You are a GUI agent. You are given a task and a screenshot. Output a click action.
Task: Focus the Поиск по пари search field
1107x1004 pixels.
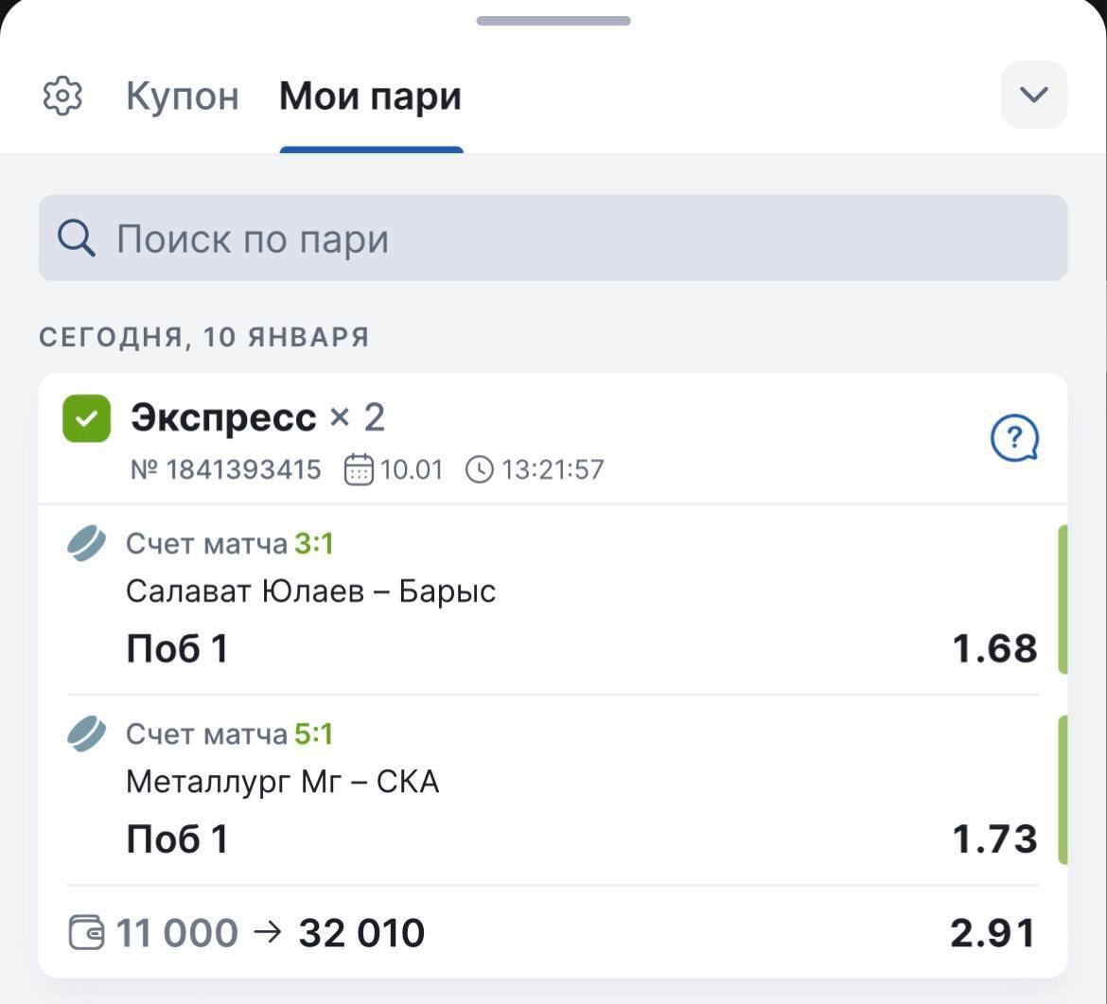point(568,238)
